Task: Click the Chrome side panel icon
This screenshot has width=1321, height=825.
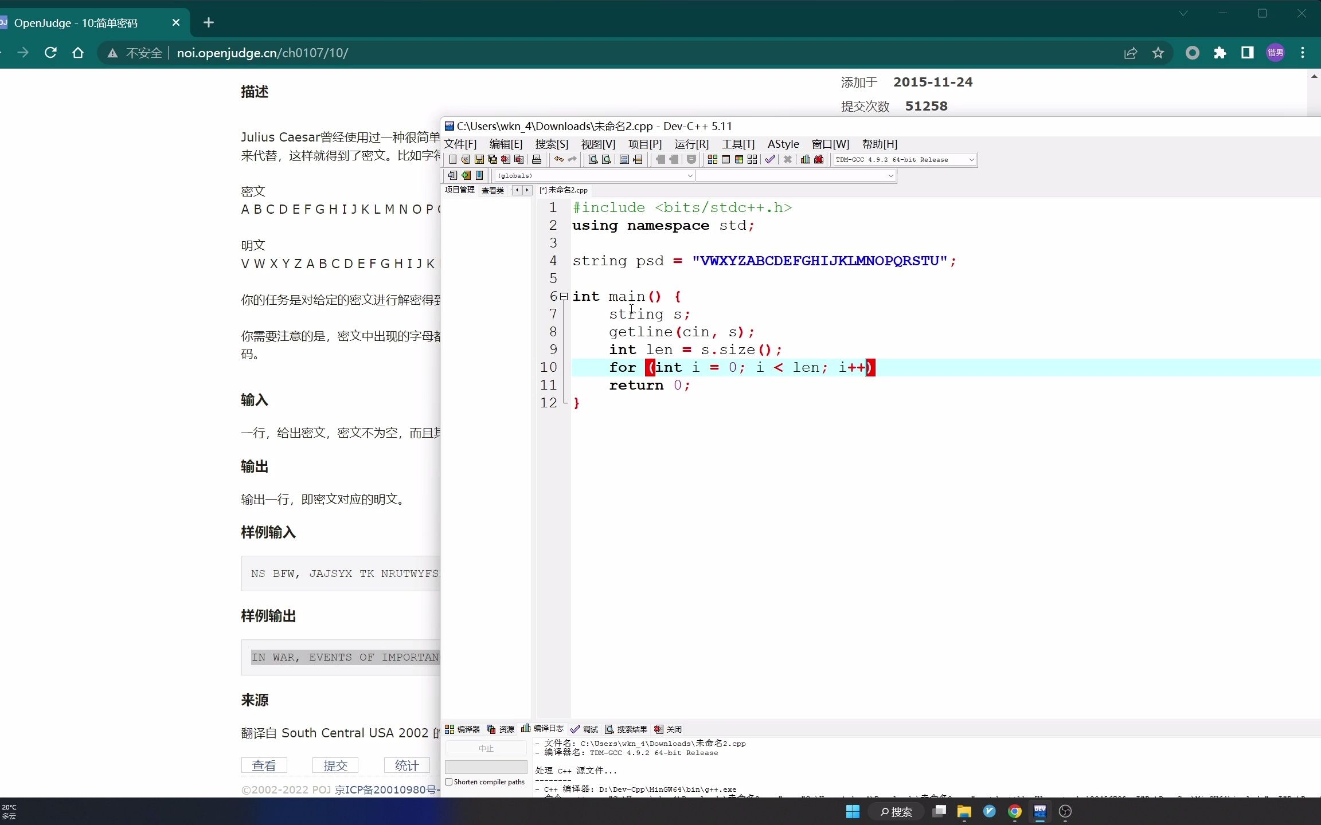Action: (1248, 53)
